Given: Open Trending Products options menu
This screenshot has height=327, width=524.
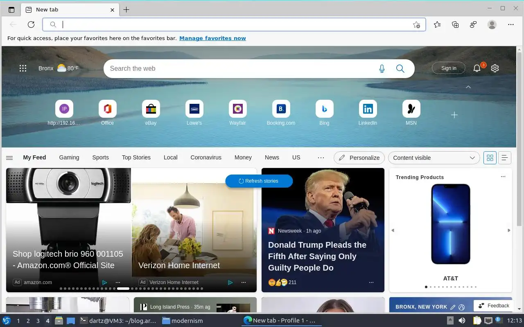Looking at the screenshot, I should click(x=503, y=177).
